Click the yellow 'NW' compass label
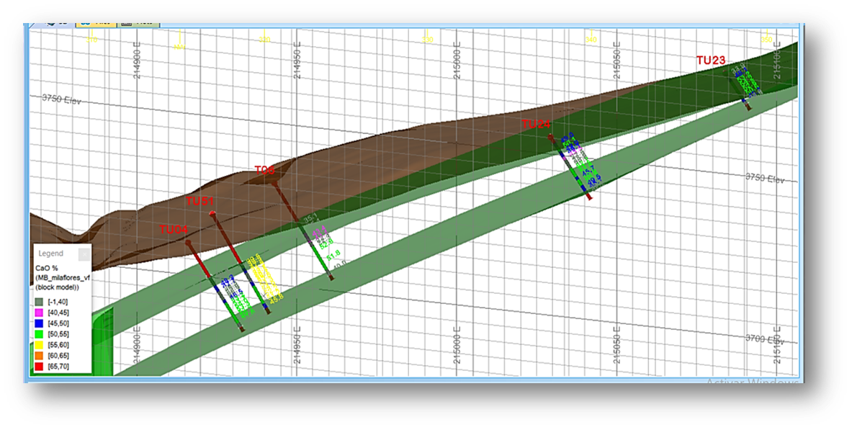 (x=179, y=48)
